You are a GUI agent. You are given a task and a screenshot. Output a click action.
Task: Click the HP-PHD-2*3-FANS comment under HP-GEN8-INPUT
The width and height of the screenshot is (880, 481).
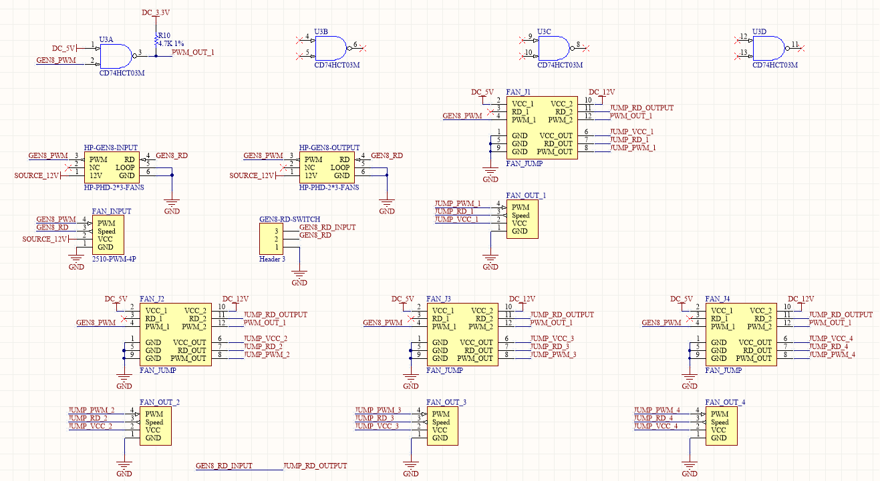pos(114,187)
